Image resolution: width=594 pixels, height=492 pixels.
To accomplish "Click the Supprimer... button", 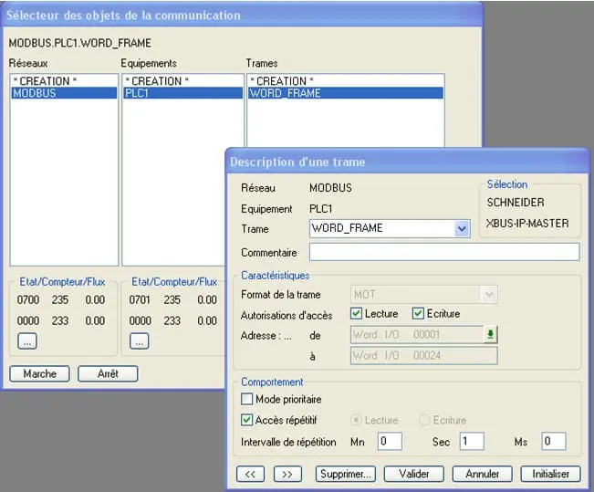I will [346, 474].
